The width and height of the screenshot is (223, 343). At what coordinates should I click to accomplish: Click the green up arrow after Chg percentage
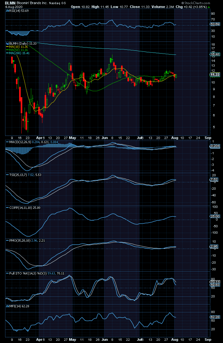click(x=209, y=7)
